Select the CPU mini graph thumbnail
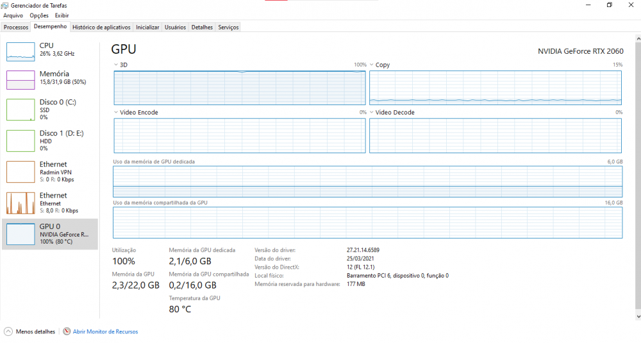641x343 pixels. click(x=20, y=52)
